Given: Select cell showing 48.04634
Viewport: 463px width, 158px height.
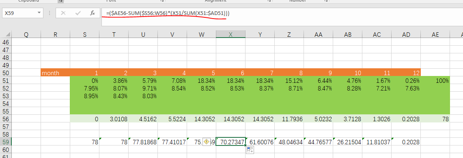Looking at the screenshot, I should 289,142.
